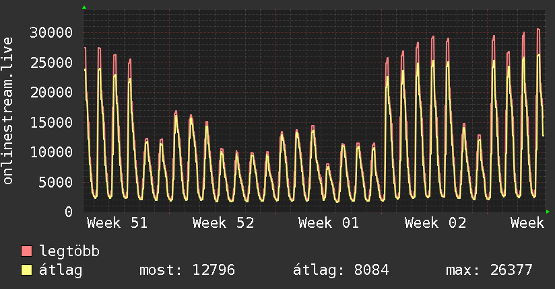Click the green arrow at x-axis end
Viewport: 555px width, 289px height.
click(x=548, y=212)
